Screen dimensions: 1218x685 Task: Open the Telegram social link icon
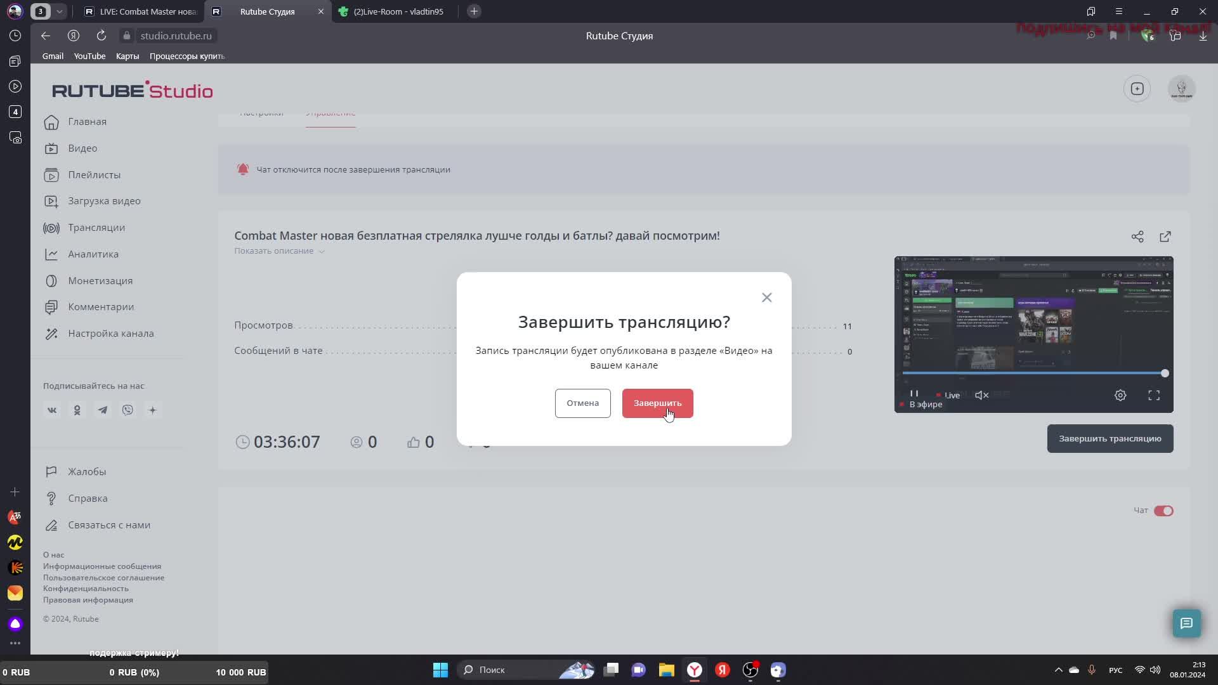pyautogui.click(x=102, y=410)
